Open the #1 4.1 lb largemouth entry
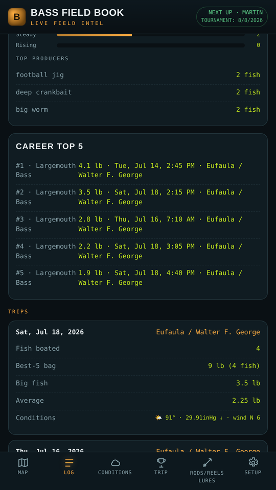Screen dimensions: 276x490 point(138,170)
